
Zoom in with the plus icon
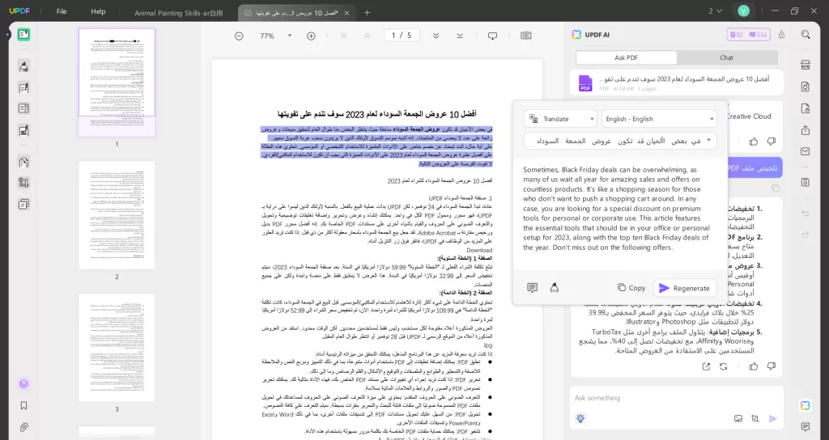(x=311, y=36)
